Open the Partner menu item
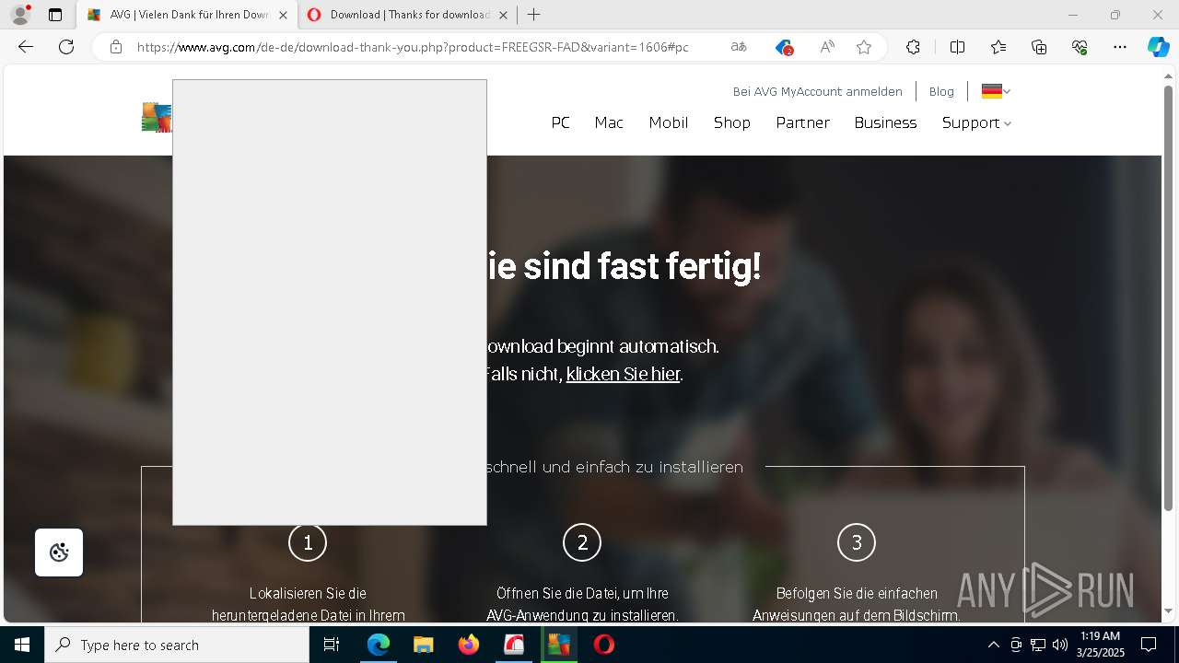1179x663 pixels. (x=803, y=122)
